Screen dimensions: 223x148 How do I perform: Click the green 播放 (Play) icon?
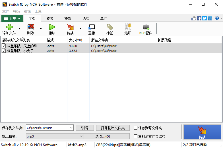pos(52,27)
